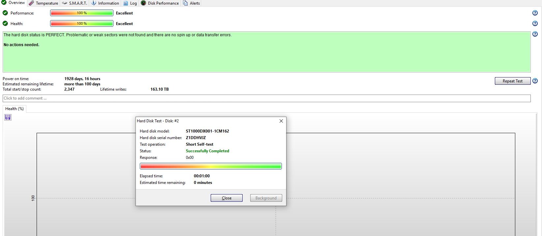Close the Hard Disk Test dialog with X

281,121
